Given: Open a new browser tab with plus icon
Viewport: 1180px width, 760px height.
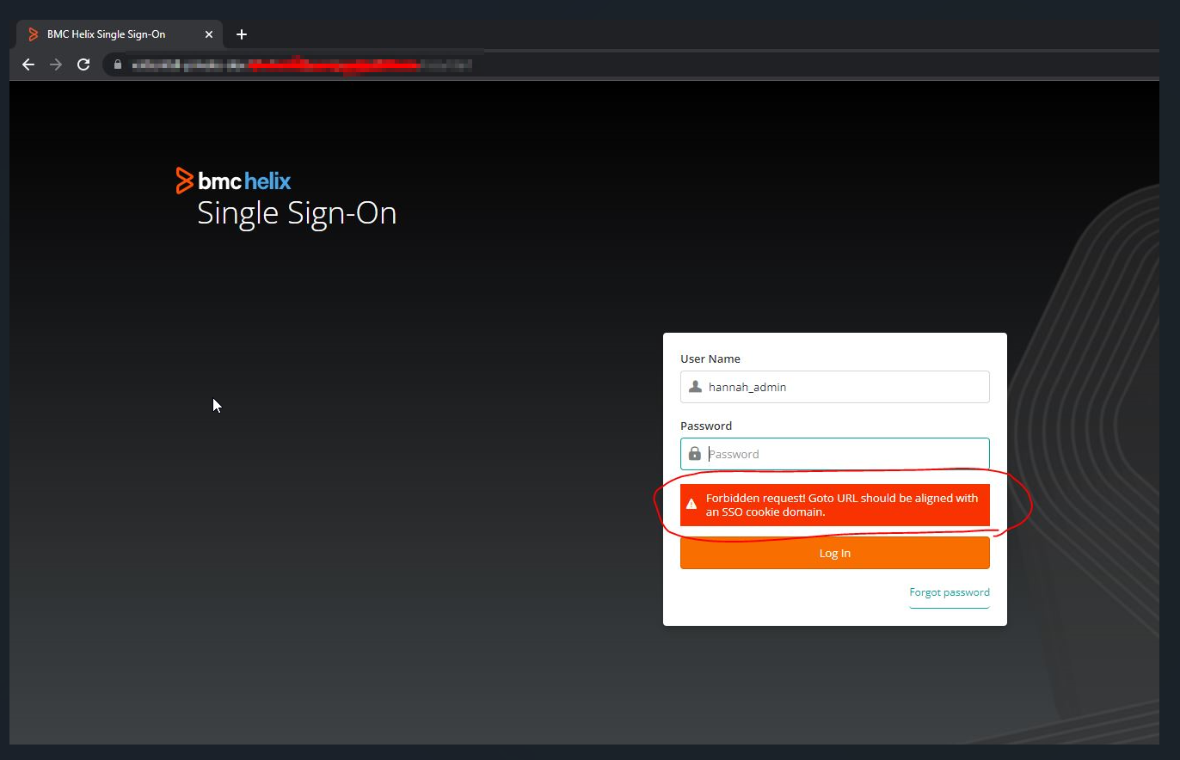Looking at the screenshot, I should coord(242,34).
